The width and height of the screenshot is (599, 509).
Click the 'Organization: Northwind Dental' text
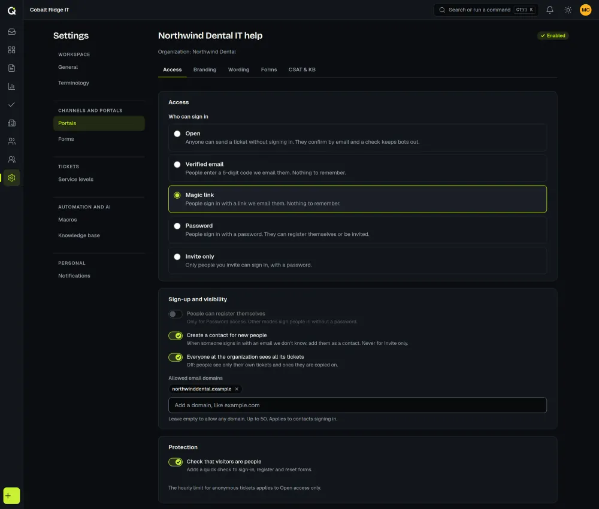click(196, 51)
